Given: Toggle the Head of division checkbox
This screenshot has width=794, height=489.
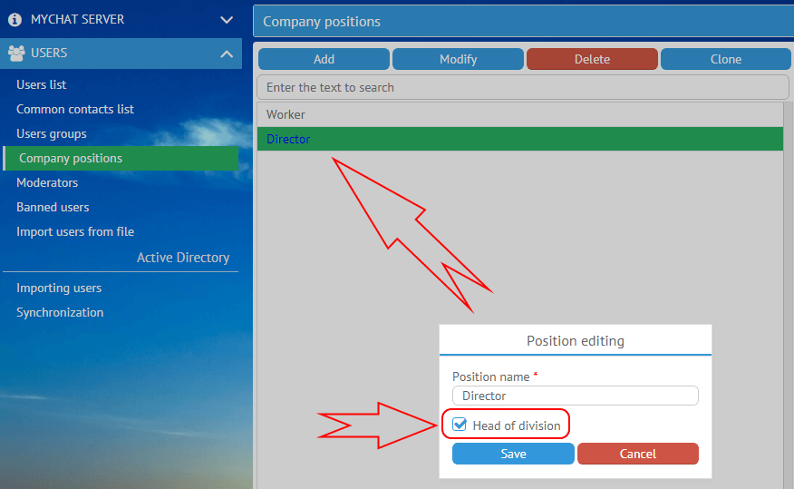Looking at the screenshot, I should click(460, 425).
